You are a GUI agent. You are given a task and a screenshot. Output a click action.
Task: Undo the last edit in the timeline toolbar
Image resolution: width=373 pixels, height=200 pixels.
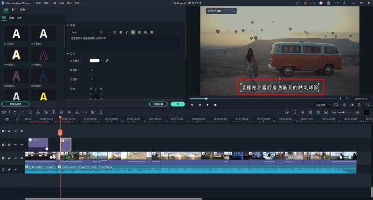15,112
